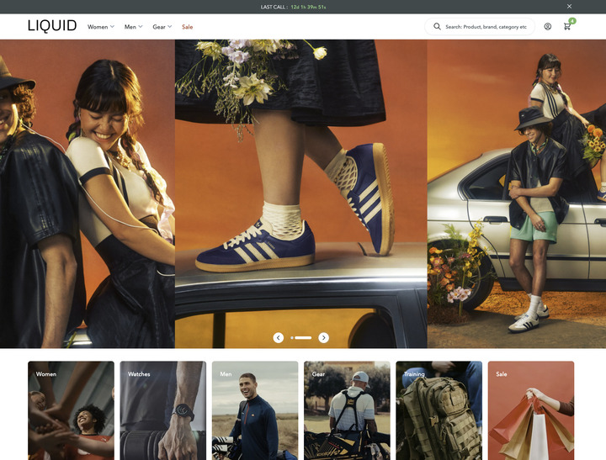Open the Men dropdown menu
The width and height of the screenshot is (606, 460).
(133, 27)
